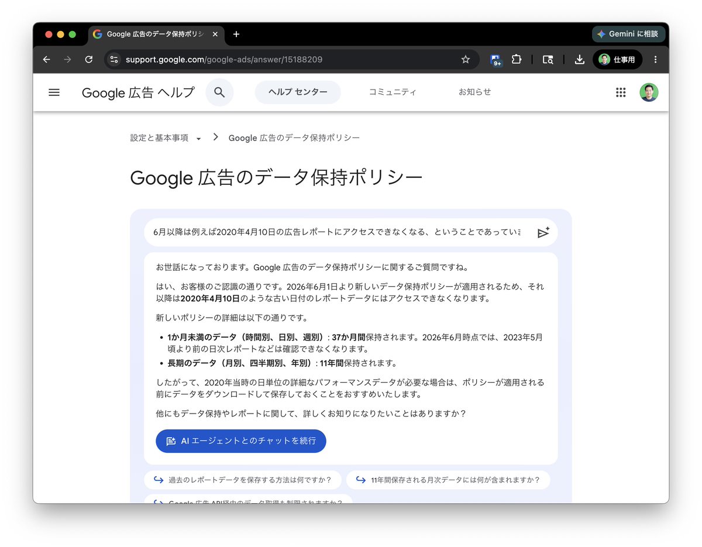Select suggestion 11年間保存される月次データには何が含まれますか？
This screenshot has height=547, width=702.
coord(448,480)
